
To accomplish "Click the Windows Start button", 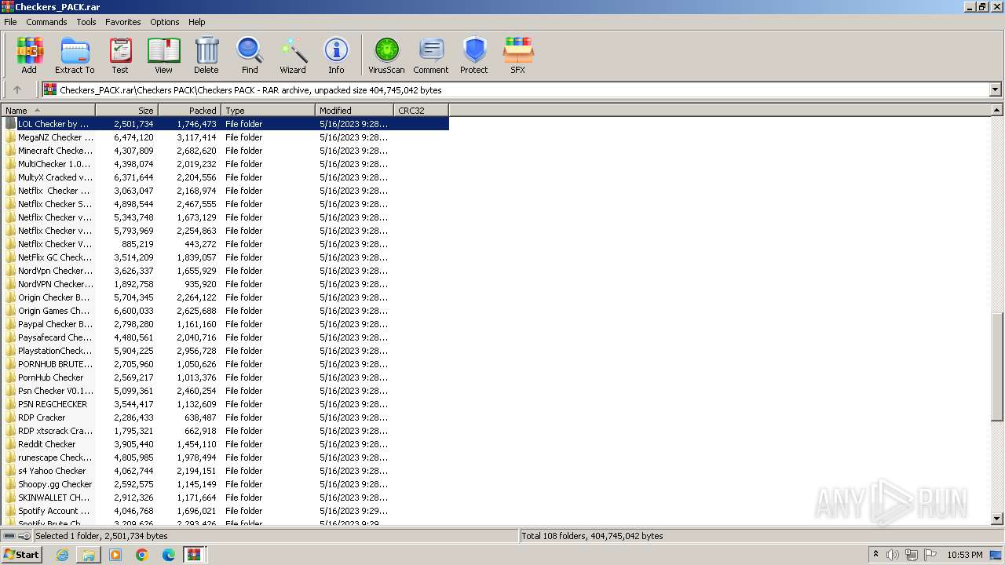I will point(21,555).
